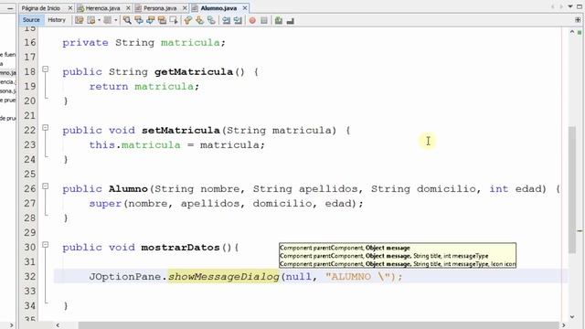Close the Persona.java tab
585x329 pixels.
185,8
